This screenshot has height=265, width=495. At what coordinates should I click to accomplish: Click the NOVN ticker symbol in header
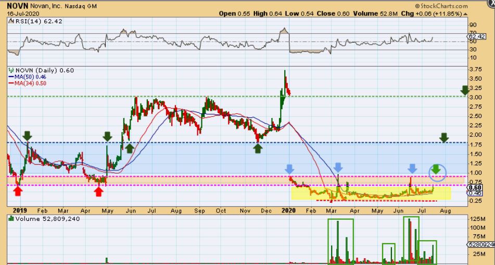coord(18,6)
